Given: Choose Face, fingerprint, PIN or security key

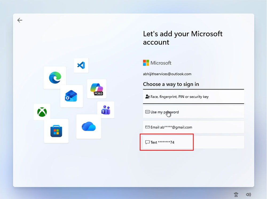Looking at the screenshot, I should click(193, 97).
